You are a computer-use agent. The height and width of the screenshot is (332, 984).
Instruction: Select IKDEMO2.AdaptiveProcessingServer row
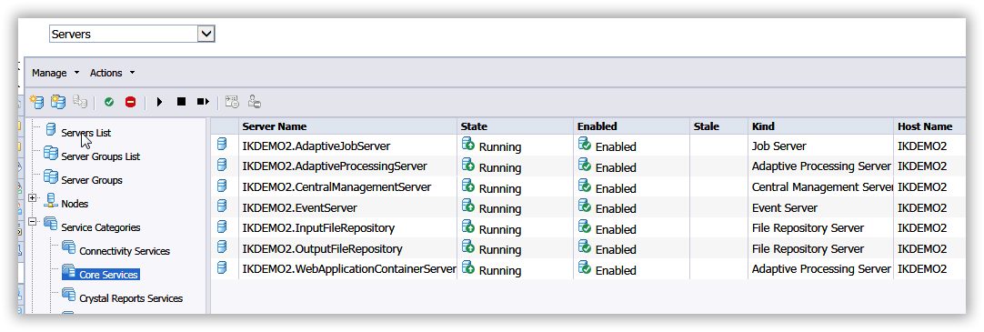tap(588, 166)
